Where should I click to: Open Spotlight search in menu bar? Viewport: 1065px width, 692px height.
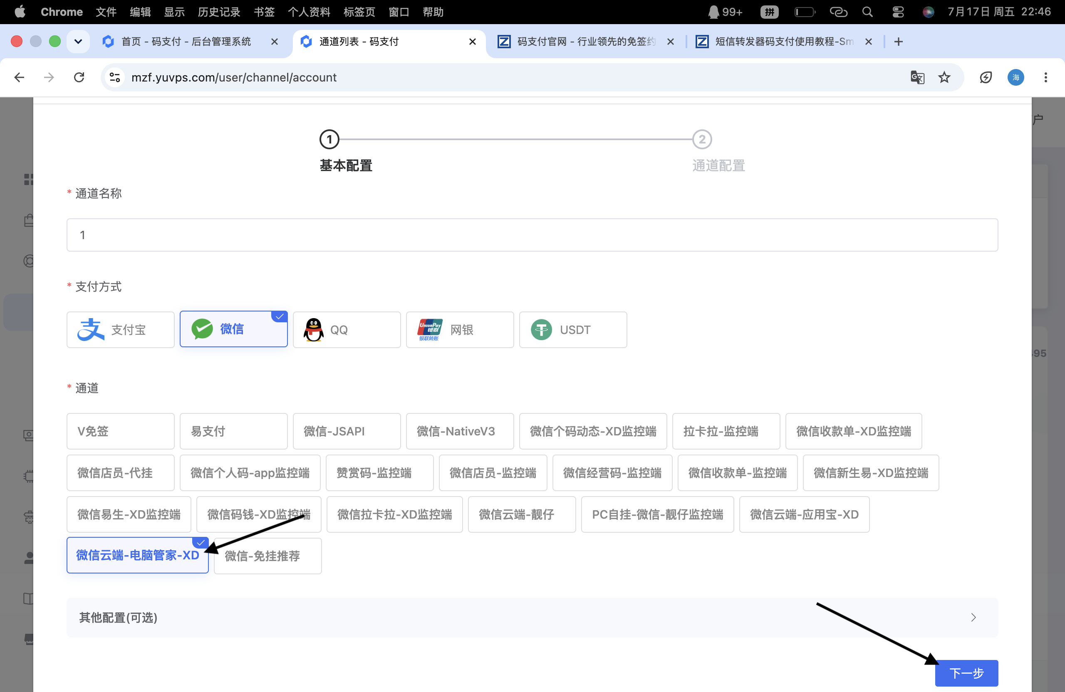point(867,12)
